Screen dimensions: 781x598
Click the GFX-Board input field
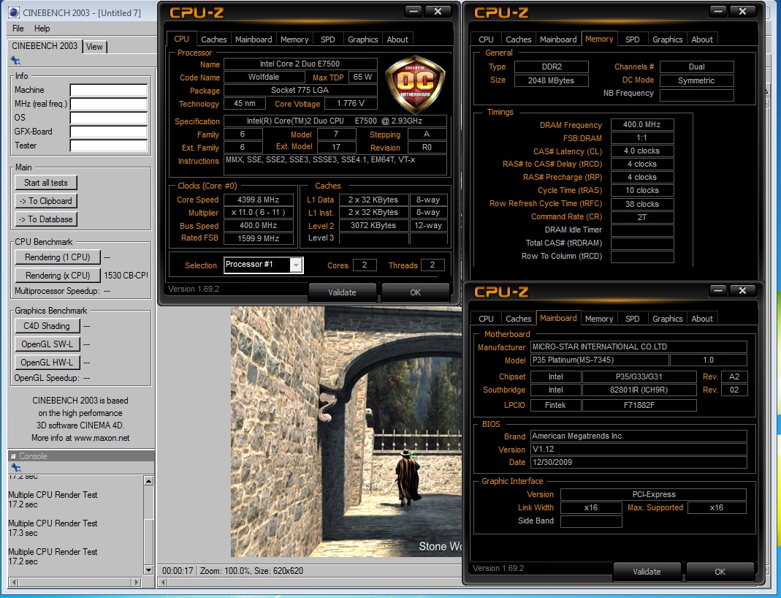(109, 132)
